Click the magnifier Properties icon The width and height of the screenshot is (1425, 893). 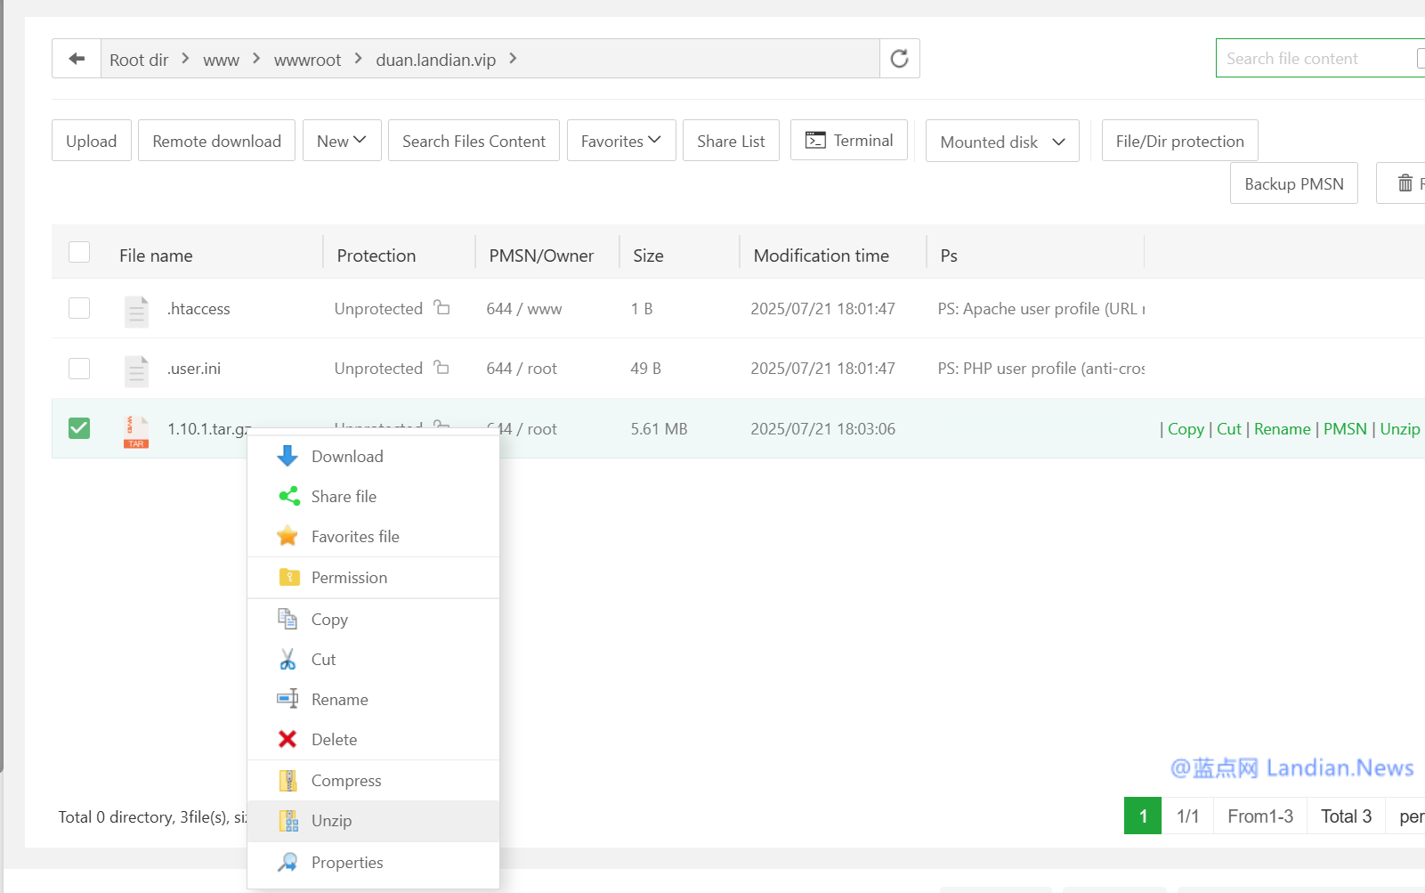(x=287, y=863)
